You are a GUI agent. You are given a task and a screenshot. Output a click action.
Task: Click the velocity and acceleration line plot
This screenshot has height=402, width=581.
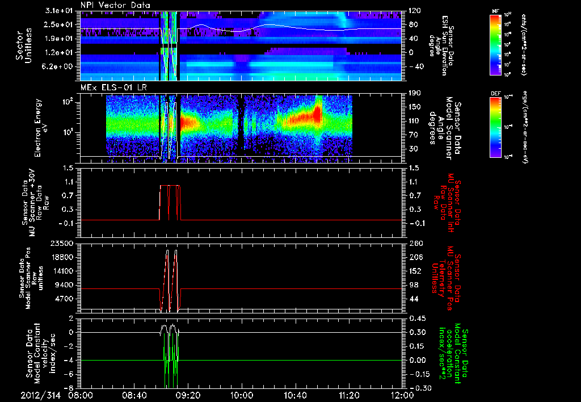[241, 353]
